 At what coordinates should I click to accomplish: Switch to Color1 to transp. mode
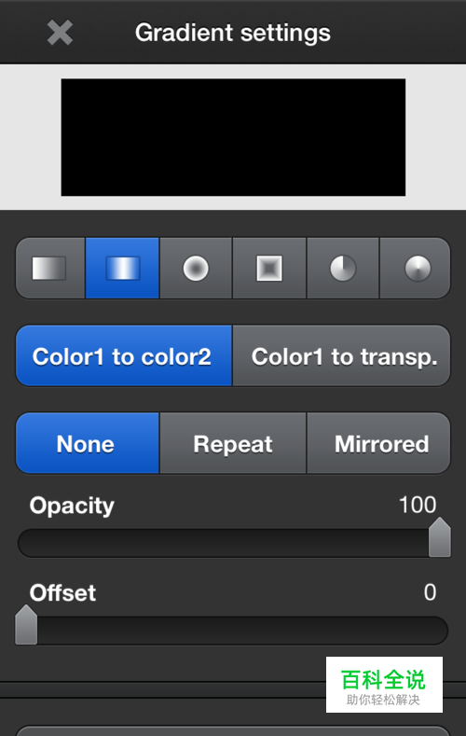(x=342, y=356)
